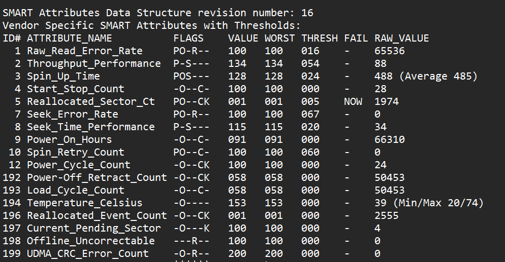Click the Current_Pending_Sector attribute name

(x=93, y=228)
